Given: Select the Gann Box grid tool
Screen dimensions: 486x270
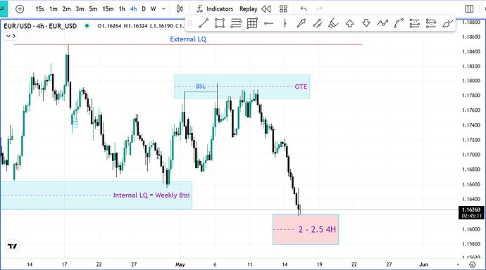Looking at the screenshot, I should pyautogui.click(x=252, y=23).
